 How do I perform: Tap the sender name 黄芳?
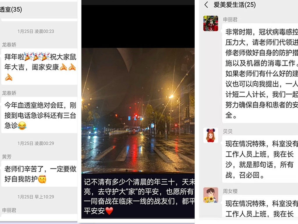[x=7, y=157]
